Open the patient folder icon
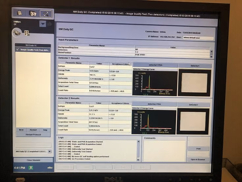The width and height of the screenshot is (242, 182). [33, 14]
